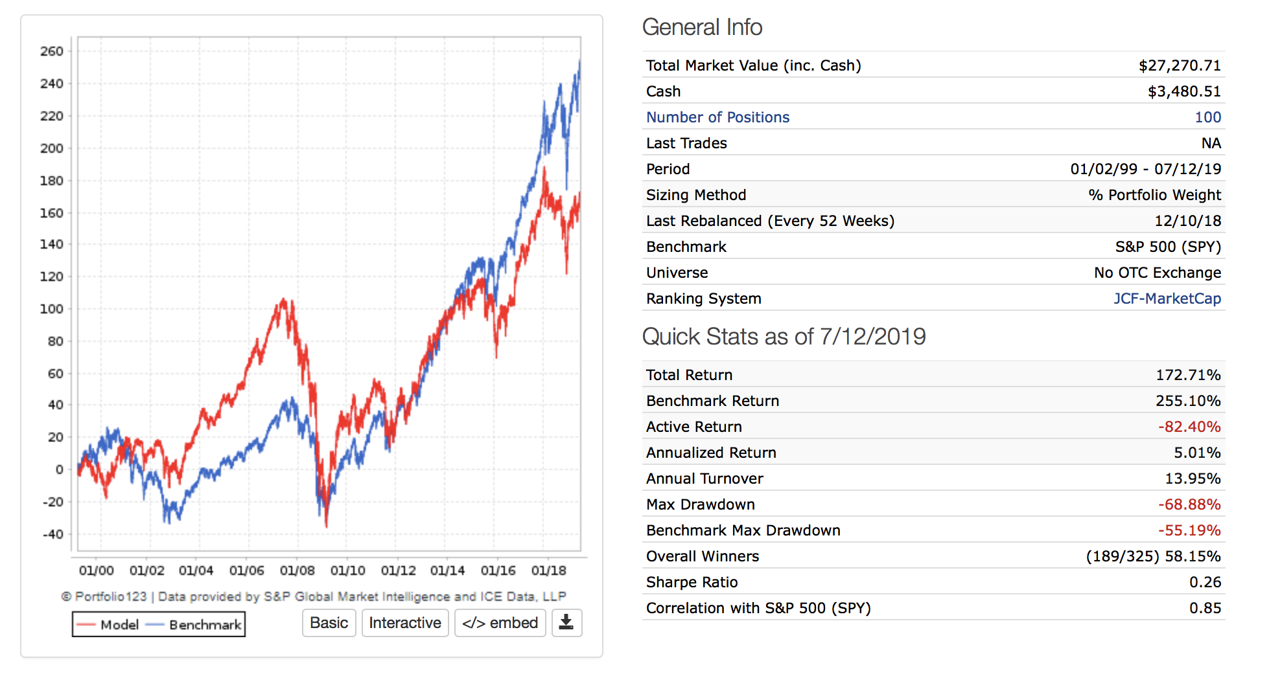Click the Benchmark legend label

coord(205,625)
